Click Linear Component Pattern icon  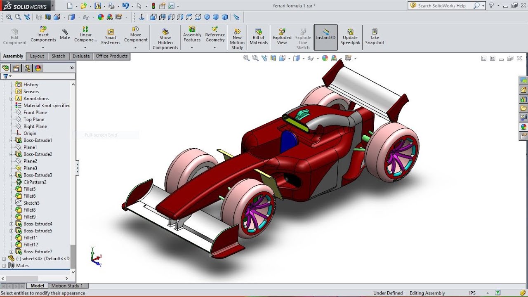coord(85,29)
